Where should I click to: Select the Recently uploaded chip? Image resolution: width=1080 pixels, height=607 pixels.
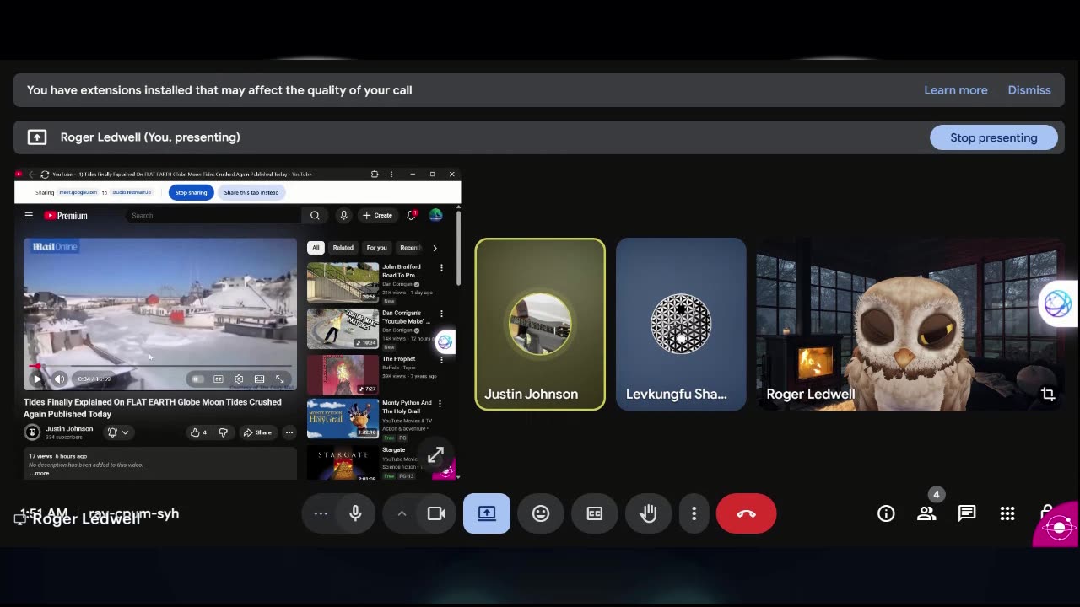click(x=410, y=248)
